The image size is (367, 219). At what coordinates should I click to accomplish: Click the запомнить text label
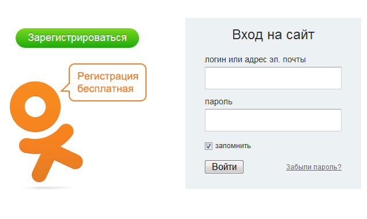[233, 146]
